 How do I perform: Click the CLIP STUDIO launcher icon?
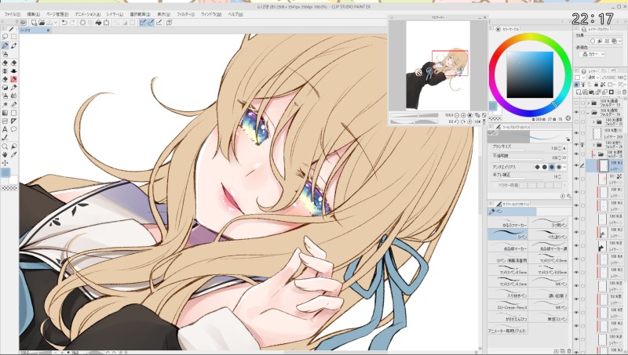(24, 23)
